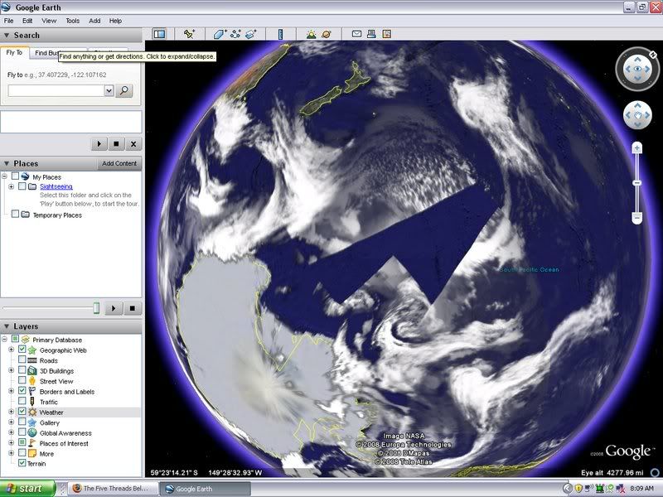Enable the 3D Buildings layer checkbox

pyautogui.click(x=22, y=370)
